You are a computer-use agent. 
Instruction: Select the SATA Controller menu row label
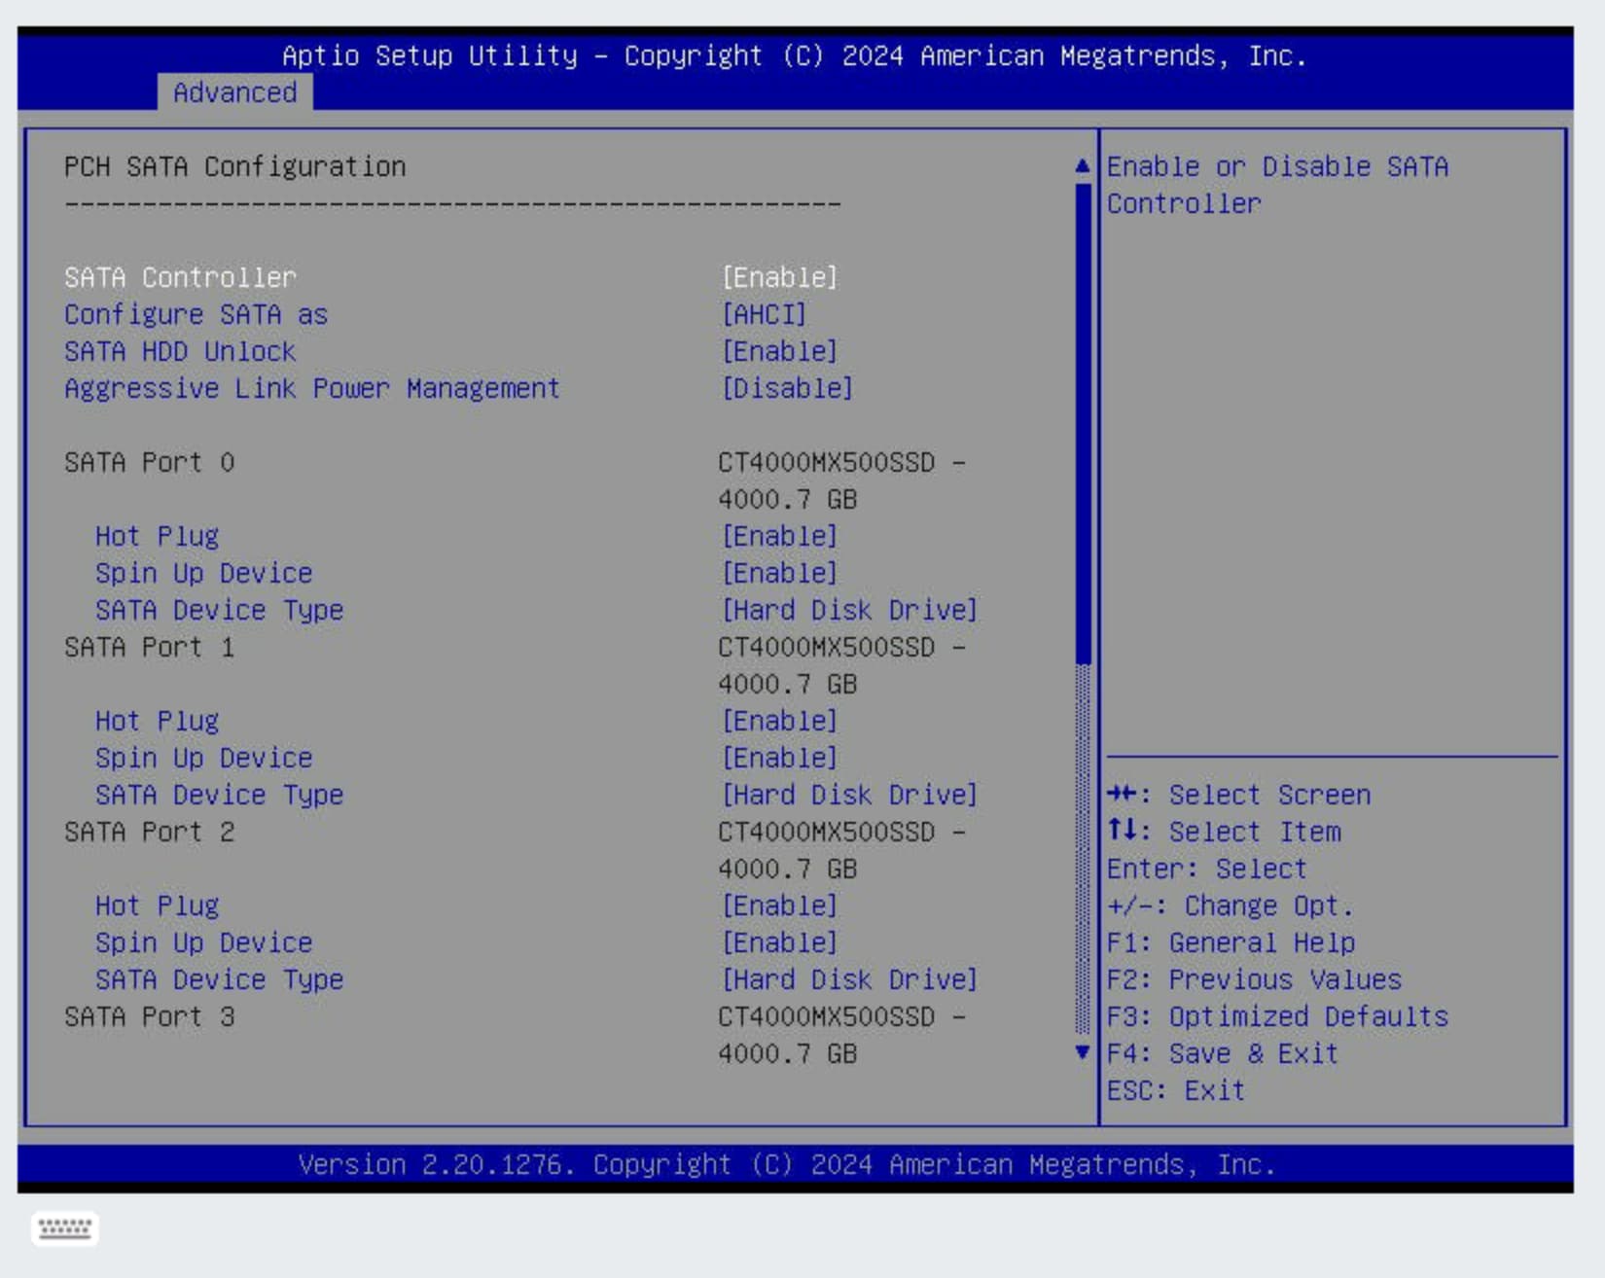180,277
